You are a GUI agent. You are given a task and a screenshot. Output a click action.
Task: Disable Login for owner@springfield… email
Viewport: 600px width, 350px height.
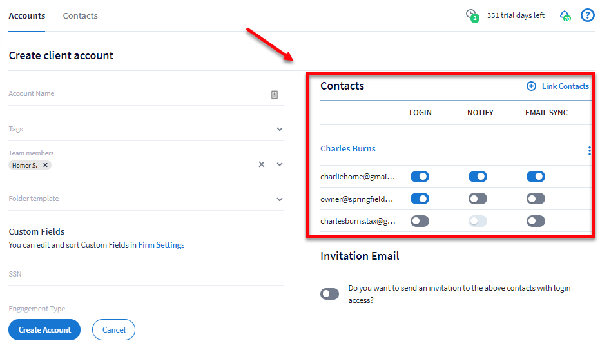420,199
